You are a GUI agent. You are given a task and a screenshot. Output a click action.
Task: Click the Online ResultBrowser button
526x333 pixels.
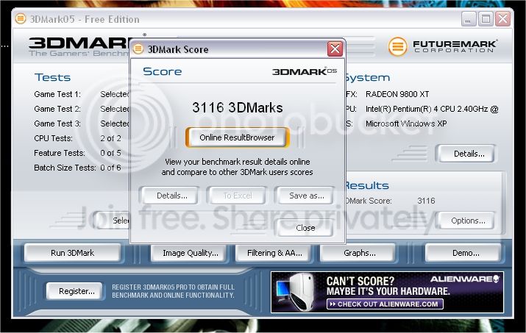coord(237,137)
